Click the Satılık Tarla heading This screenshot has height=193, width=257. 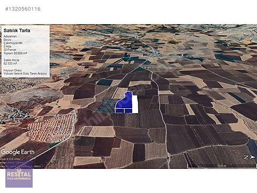[x=17, y=31]
